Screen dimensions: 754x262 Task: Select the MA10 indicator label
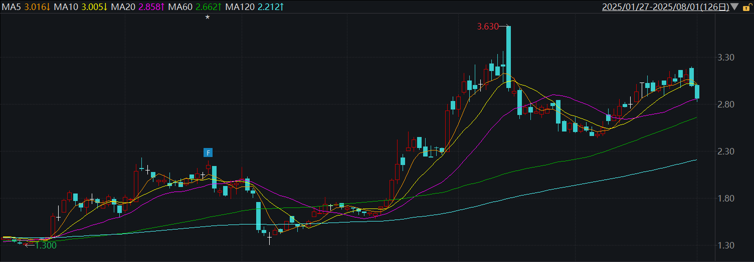click(67, 7)
